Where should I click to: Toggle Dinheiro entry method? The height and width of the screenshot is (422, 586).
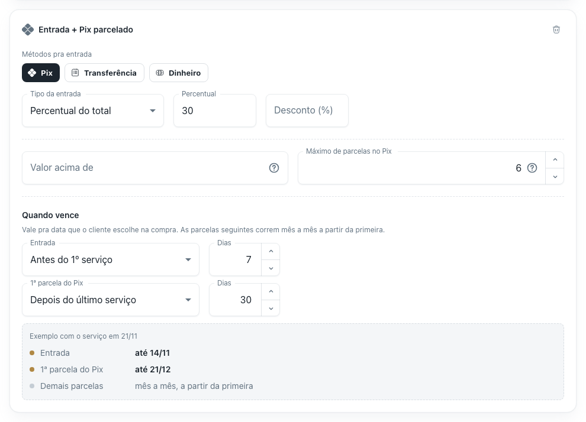pyautogui.click(x=179, y=73)
